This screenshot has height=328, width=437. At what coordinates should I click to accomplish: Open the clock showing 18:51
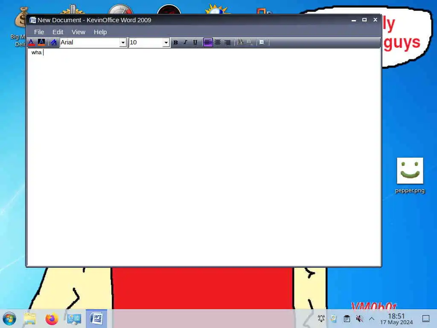[x=396, y=319]
